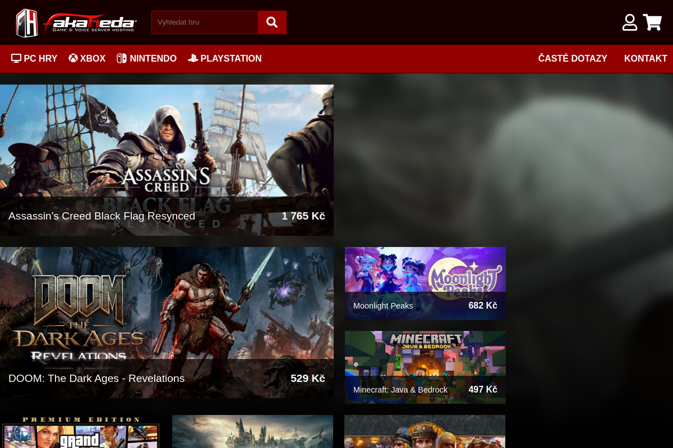Open the PC HRY menu item
The width and height of the screenshot is (673, 448).
point(34,58)
